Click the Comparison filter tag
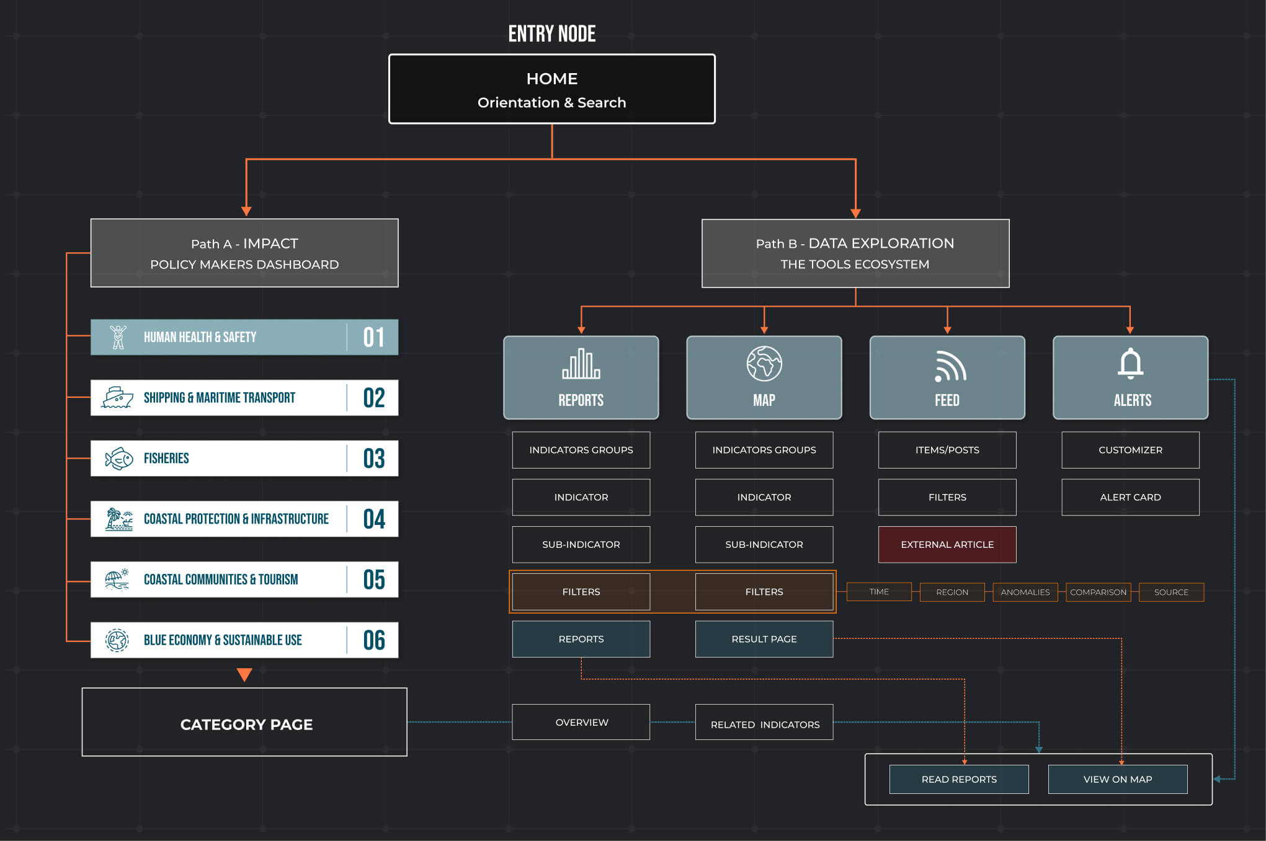 click(x=1098, y=592)
